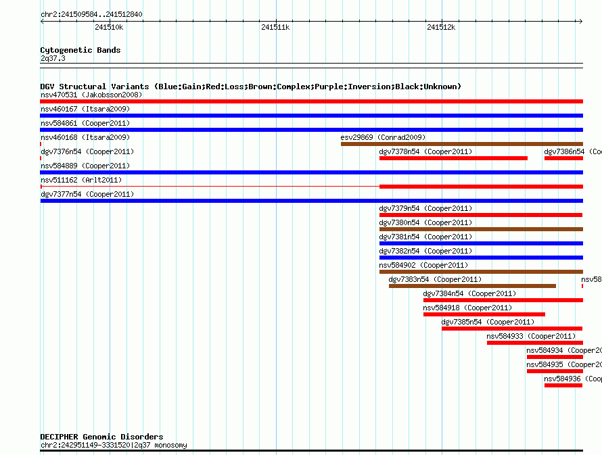Select the dgv7383n54 (Cooper2011) label

(435, 279)
